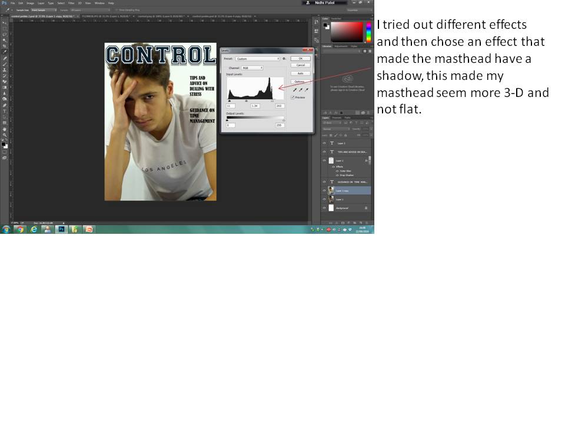Click Cancel in the Levels dialog

tap(301, 65)
